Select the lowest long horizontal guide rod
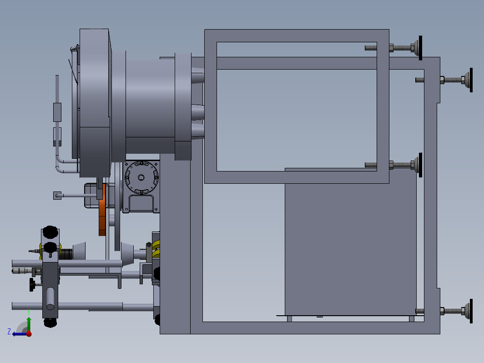The height and width of the screenshot is (363, 484). (x=82, y=307)
